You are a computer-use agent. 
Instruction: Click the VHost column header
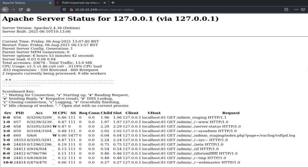[x=154, y=113]
